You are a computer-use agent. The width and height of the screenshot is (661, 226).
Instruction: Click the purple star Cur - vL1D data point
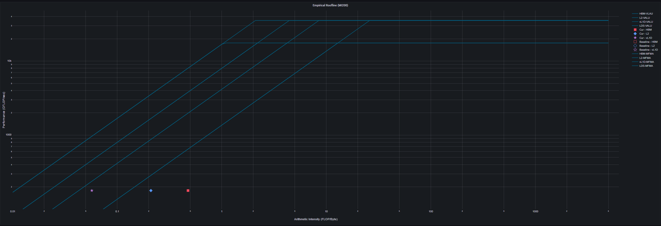click(x=92, y=190)
